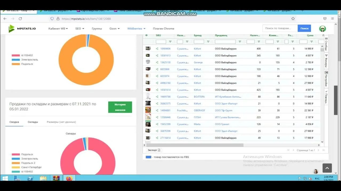
Task: Toggle the Подольск legend in the Склады chart
Action: (x=22, y=154)
